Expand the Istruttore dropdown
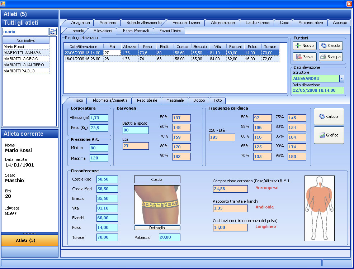 341,78
